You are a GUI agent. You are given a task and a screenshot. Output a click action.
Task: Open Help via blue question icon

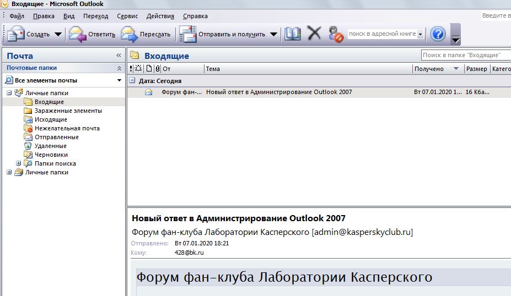[x=438, y=34]
